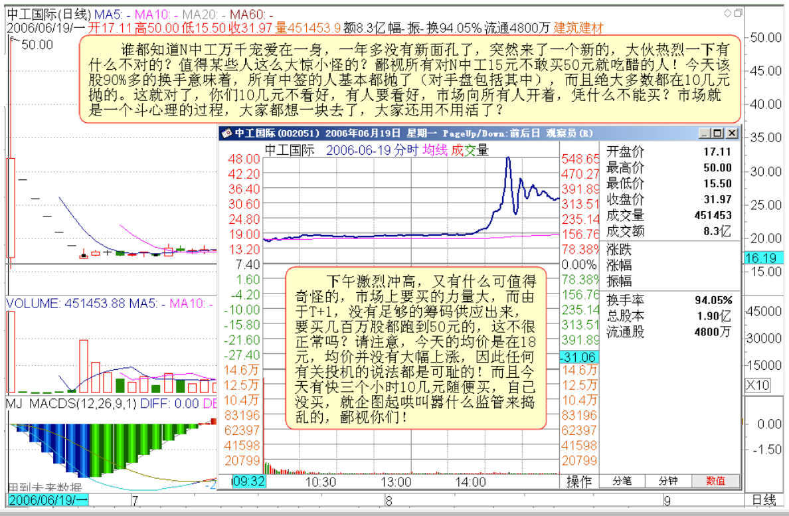The height and width of the screenshot is (516, 789).
Task: Click month marker 9 on time axis
Action: 667,501
